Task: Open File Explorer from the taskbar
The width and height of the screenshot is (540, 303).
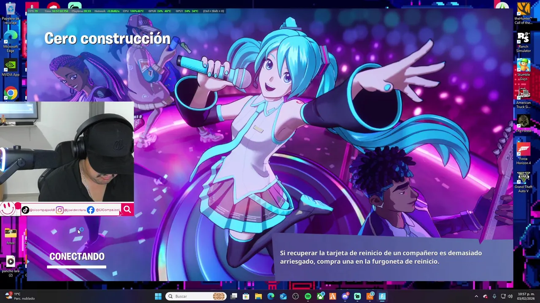Action: coord(258,296)
